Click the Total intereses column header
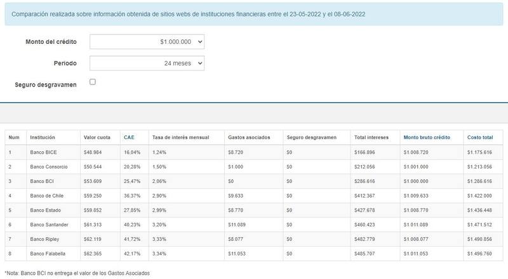 pos(371,137)
